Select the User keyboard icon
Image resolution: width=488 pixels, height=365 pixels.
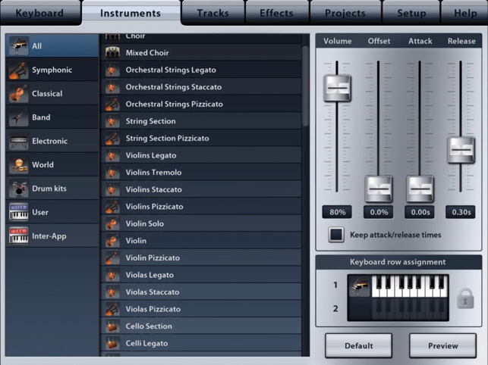coord(19,212)
